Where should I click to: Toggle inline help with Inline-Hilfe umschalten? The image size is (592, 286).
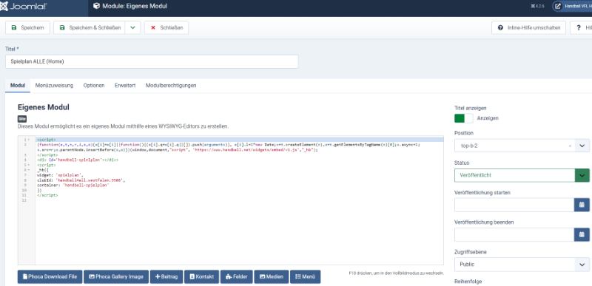point(528,28)
